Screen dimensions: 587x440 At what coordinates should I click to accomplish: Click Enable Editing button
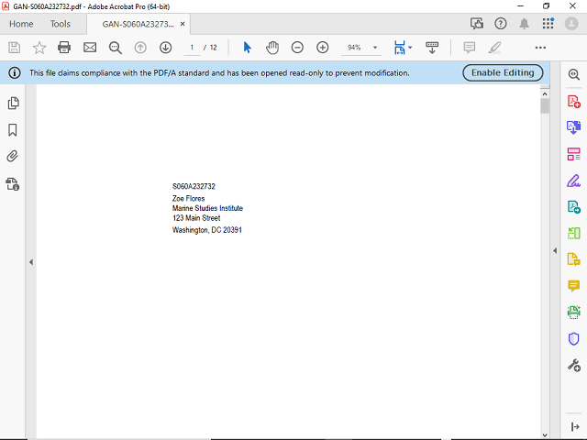click(x=503, y=72)
